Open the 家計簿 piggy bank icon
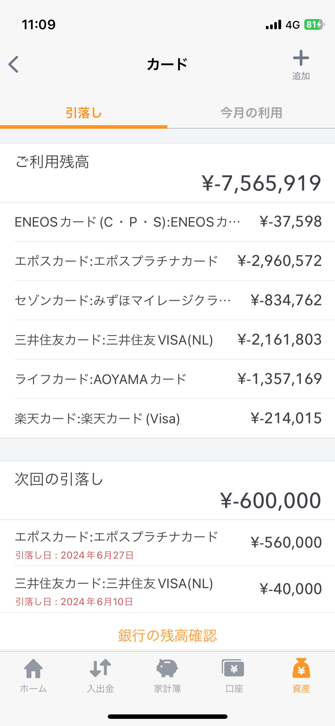The image size is (335, 726). point(167,675)
